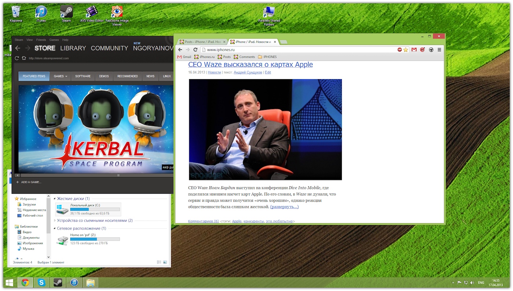The image size is (513, 291).
Task: Select Локальный диск (C:) drive
Action: 88,209
